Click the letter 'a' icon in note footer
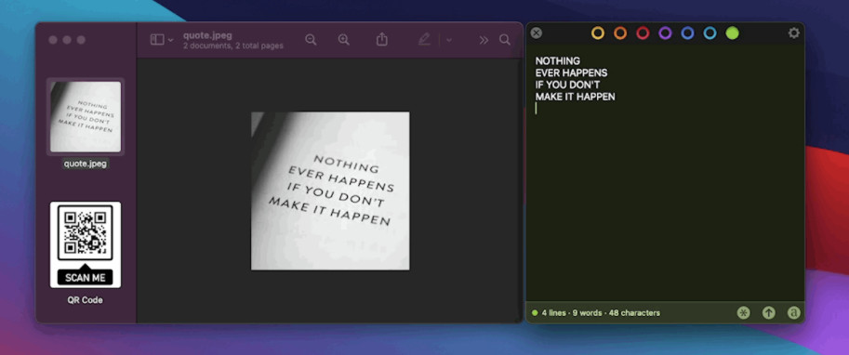The height and width of the screenshot is (355, 849). click(794, 313)
